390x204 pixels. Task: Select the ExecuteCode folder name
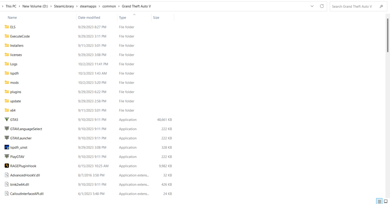[20, 36]
